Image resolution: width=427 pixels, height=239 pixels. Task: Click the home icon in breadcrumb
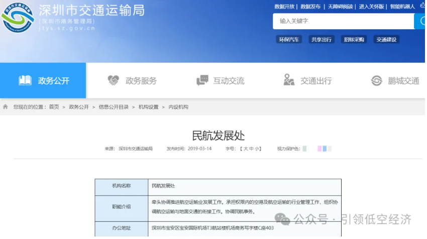pyautogui.click(x=6, y=107)
